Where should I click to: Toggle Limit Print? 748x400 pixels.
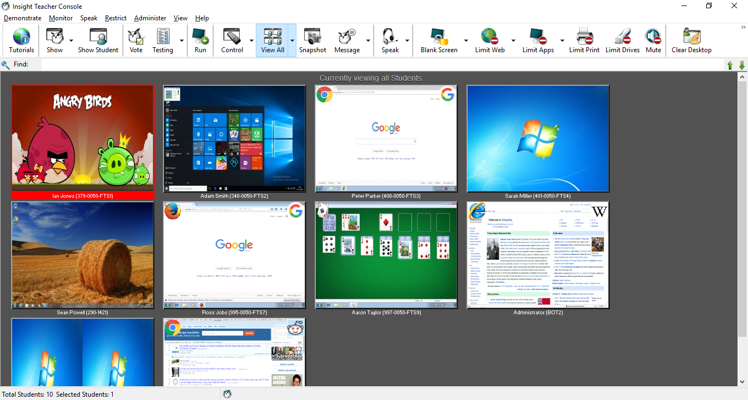pos(584,41)
